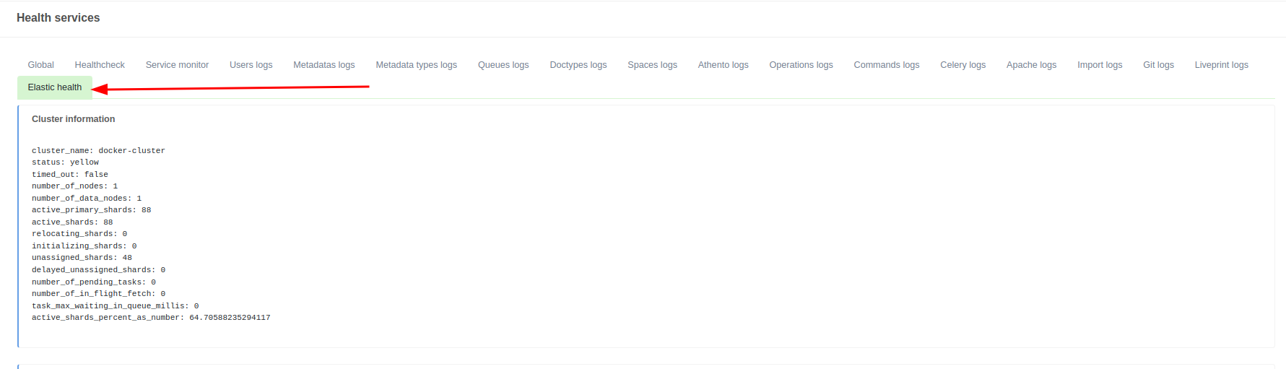
Task: Open the Commands logs tab
Action: tap(886, 65)
